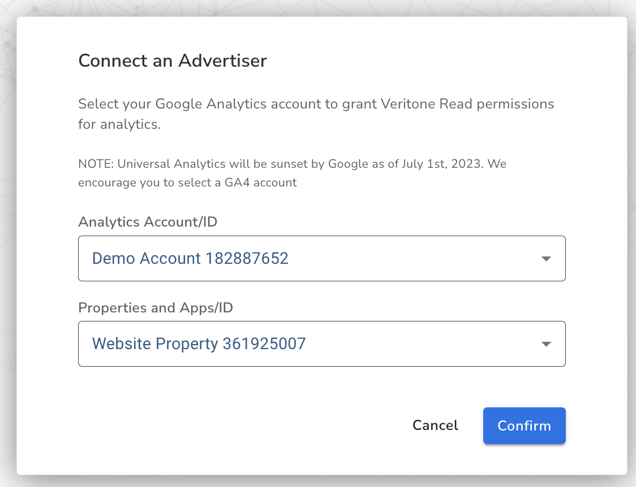The image size is (636, 487).
Task: Open account selector showing Demo Account 182887652
Action: (x=322, y=258)
